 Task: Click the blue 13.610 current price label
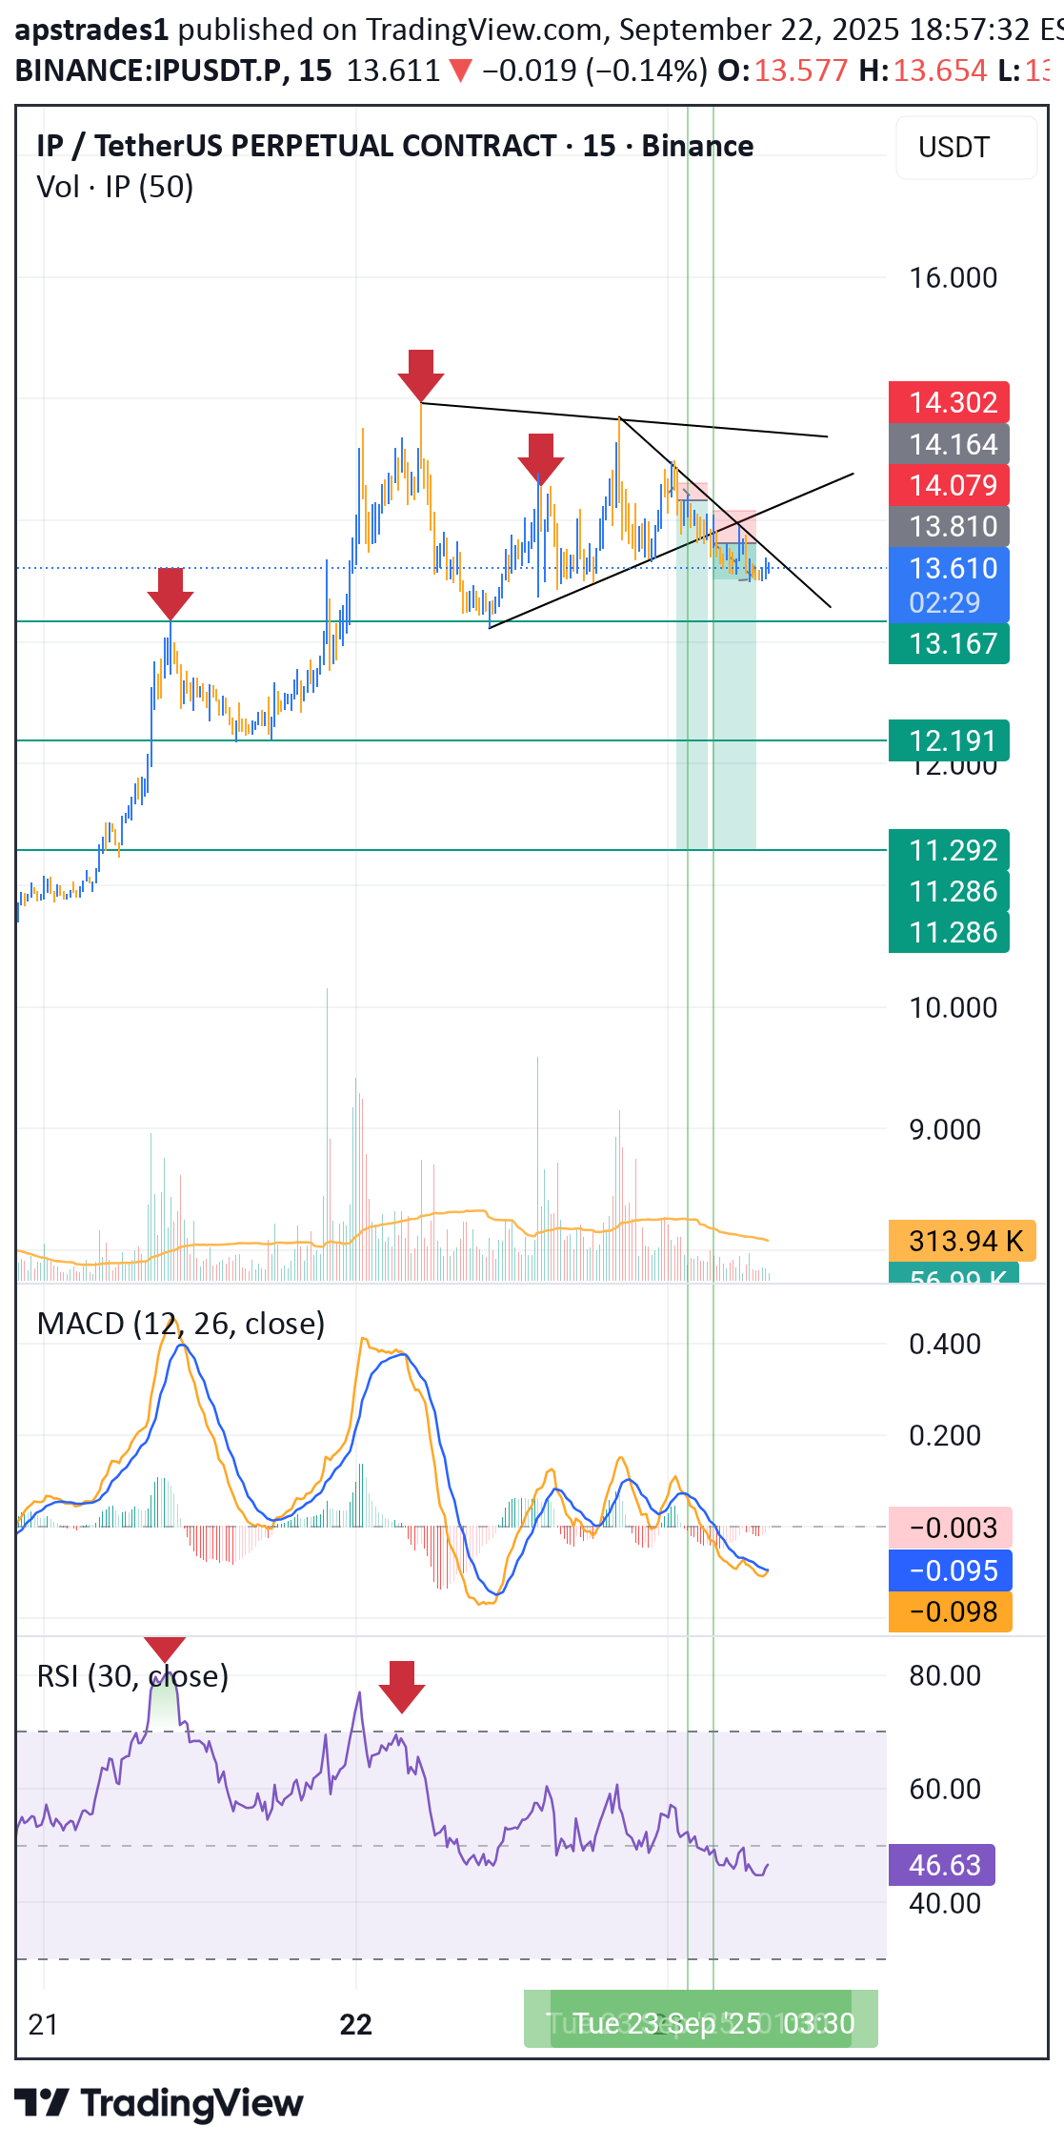[948, 569]
